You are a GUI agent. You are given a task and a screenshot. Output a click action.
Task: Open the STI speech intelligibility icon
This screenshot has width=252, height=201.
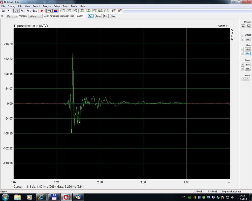pyautogui.click(x=114, y=11)
